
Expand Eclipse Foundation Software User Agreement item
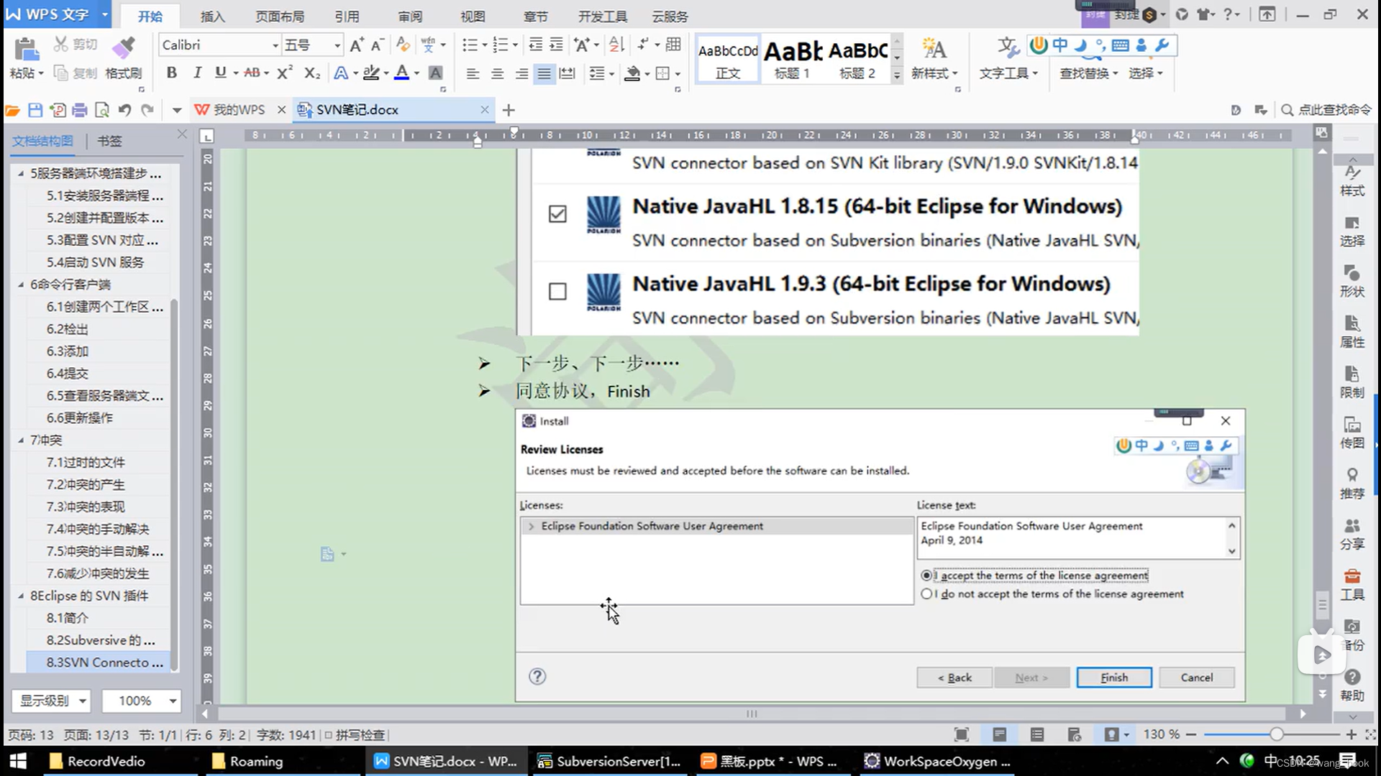tap(531, 527)
